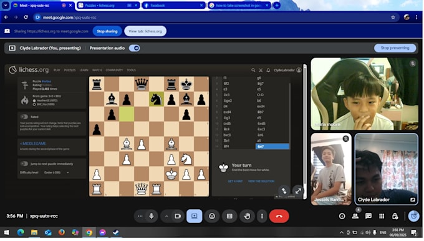Show hidden system tray icons
The width and height of the screenshot is (424, 241).
point(342,232)
